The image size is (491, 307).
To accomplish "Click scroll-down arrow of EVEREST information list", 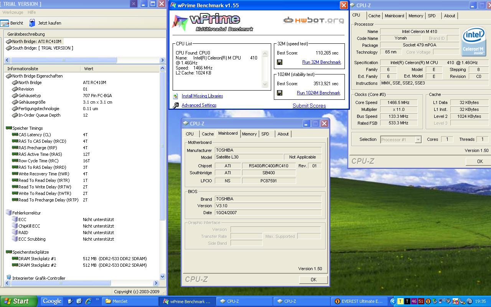I will click(162, 277).
